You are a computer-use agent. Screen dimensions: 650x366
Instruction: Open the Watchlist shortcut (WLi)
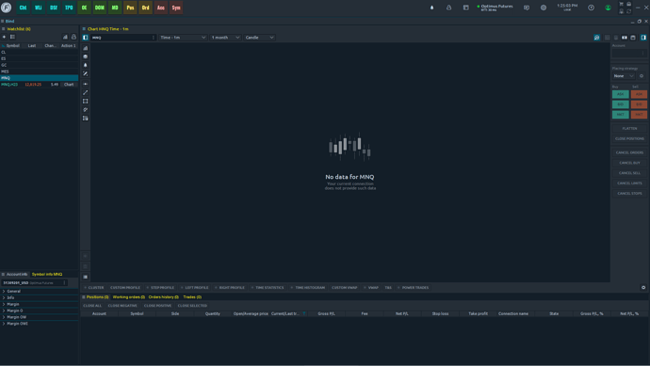coord(39,8)
